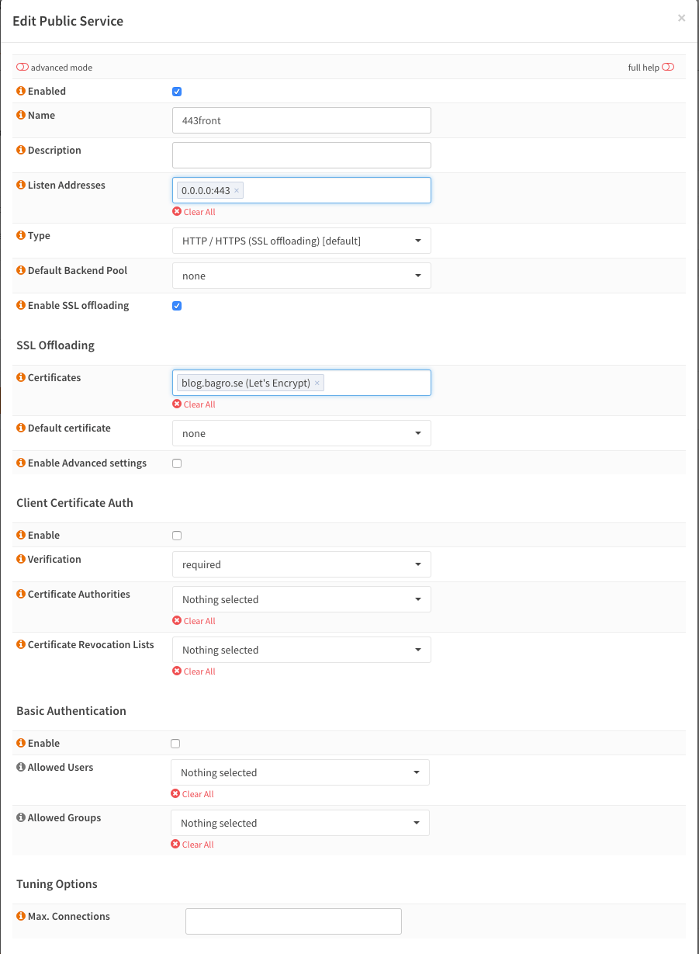Click info icon beside Certificate Revocation Lists
Viewport: 699px width, 954px height.
tap(21, 645)
